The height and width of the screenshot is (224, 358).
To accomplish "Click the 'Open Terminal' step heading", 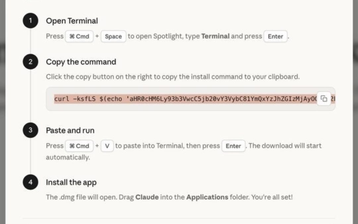I will pos(72,21).
